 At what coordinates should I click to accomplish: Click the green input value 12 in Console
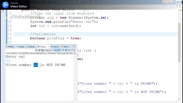(8, 61)
